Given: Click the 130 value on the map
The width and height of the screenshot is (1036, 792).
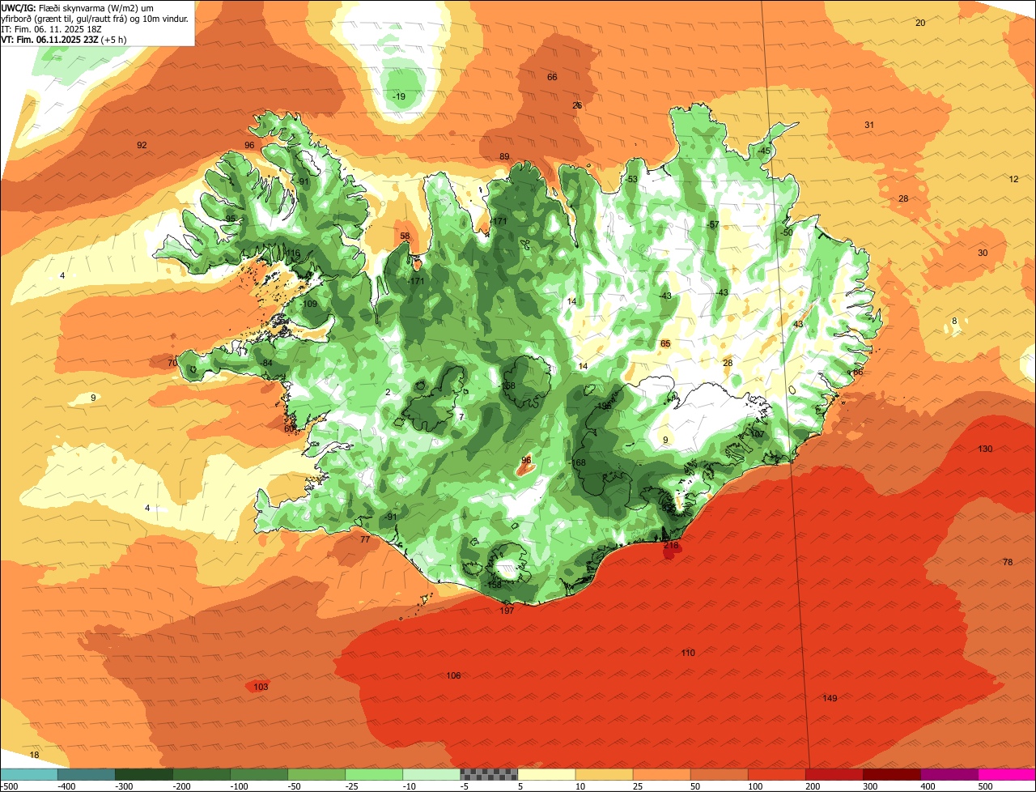Looking at the screenshot, I should tap(985, 449).
